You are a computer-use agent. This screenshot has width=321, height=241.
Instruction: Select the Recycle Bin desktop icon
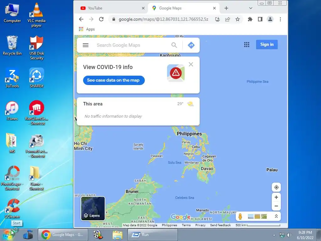[12, 46]
